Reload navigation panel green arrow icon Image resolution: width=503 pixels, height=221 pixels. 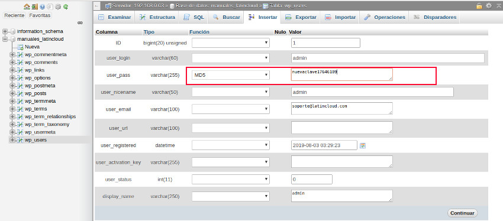[x=66, y=6]
